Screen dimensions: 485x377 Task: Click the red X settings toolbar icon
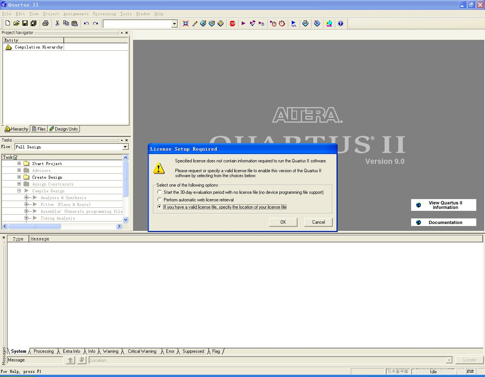pyautogui.click(x=186, y=23)
